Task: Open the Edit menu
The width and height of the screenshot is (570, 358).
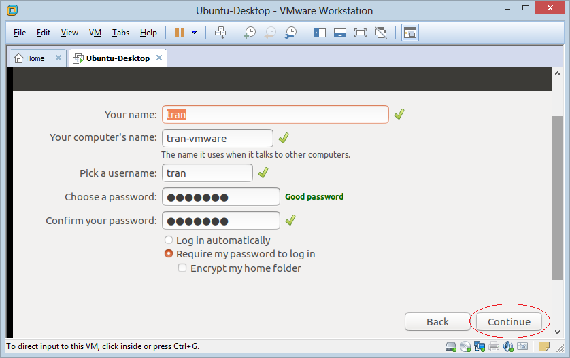Action: [x=44, y=33]
